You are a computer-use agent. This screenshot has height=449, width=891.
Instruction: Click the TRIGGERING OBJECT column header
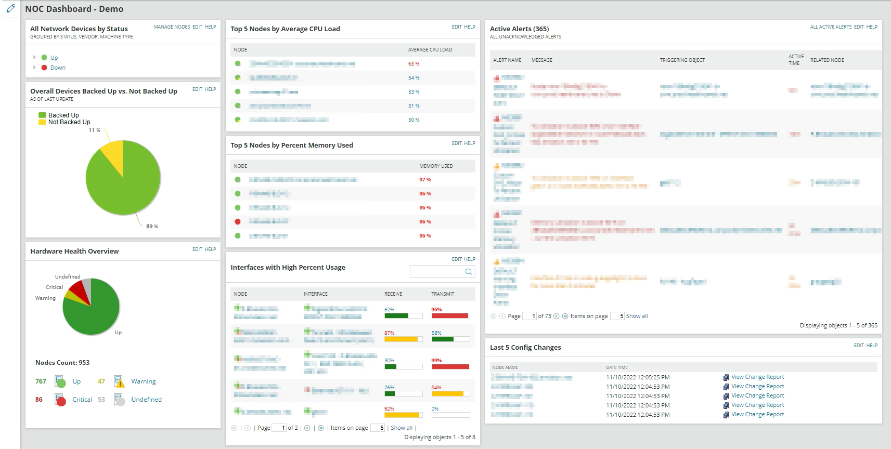(x=682, y=60)
